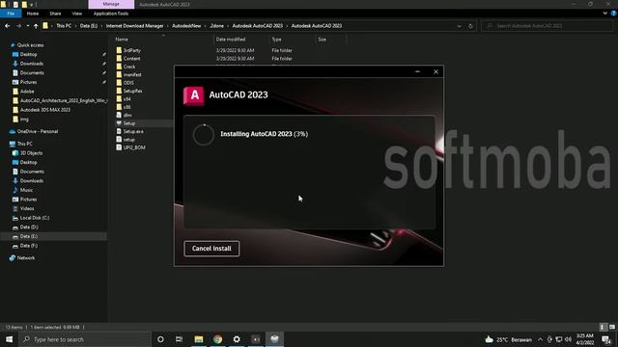Open the File menu in File Explorer
Screen dimensions: 618x347
tap(11, 13)
